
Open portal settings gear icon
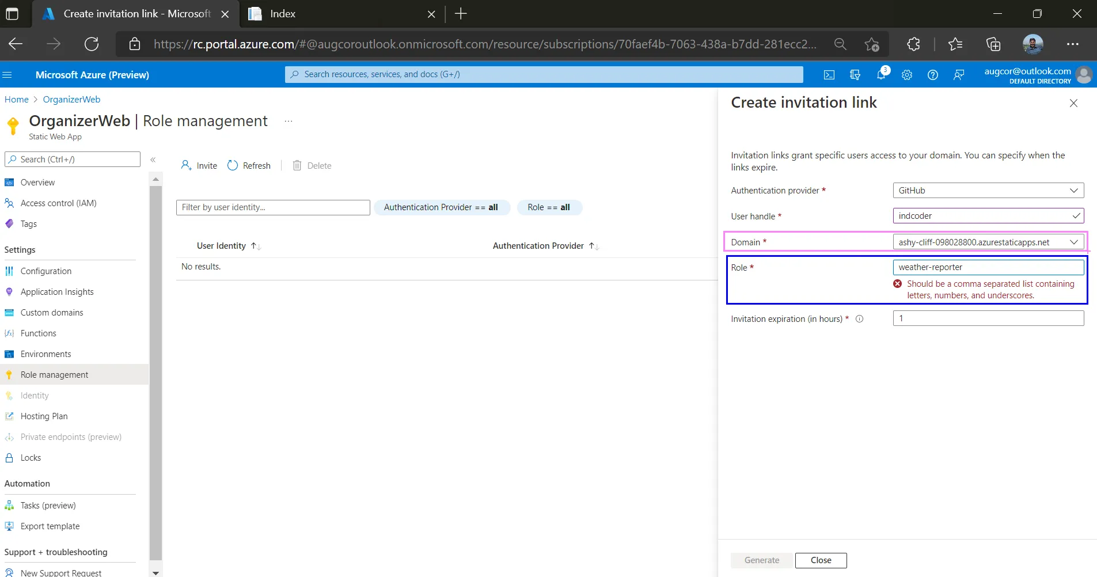(x=907, y=75)
